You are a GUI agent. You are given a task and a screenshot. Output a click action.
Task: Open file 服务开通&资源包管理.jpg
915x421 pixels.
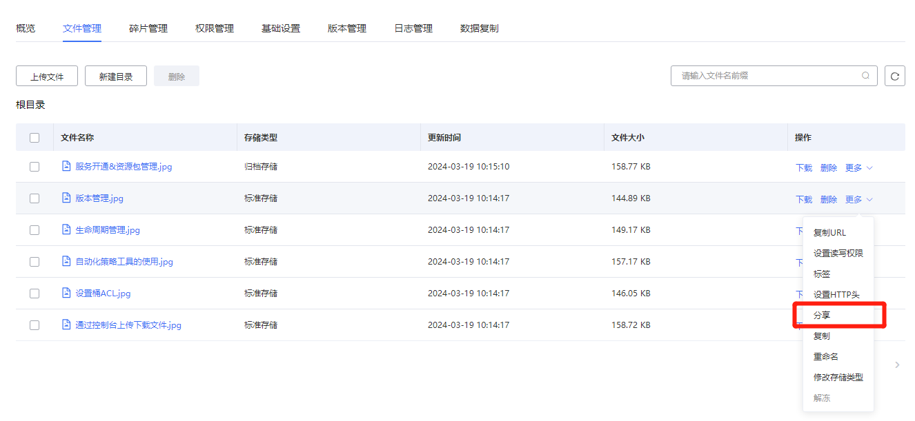[124, 167]
